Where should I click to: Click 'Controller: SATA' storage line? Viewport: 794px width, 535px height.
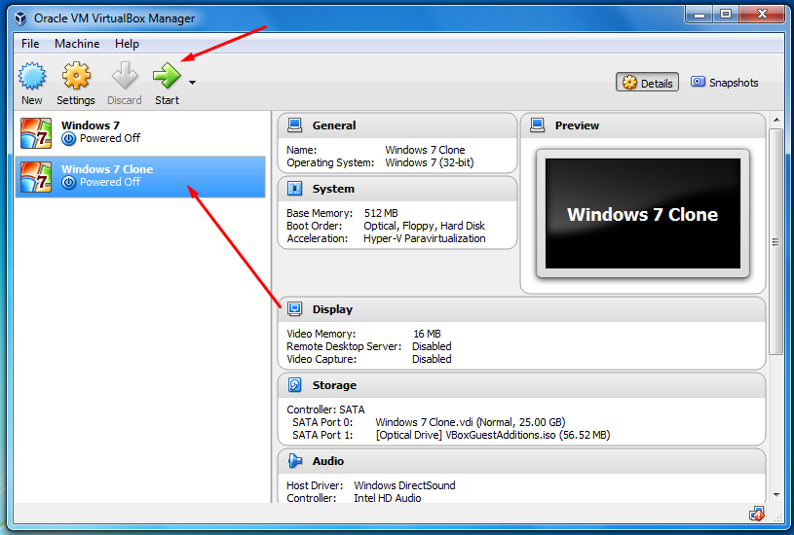pos(325,410)
